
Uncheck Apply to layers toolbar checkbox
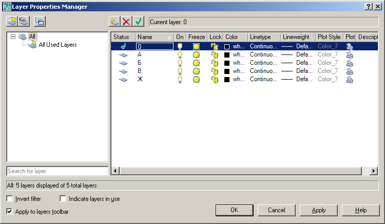coord(10,211)
